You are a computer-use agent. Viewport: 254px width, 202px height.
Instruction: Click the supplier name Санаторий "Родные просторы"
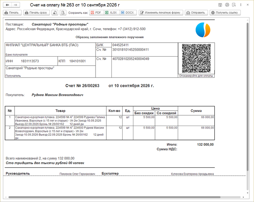point(60,24)
